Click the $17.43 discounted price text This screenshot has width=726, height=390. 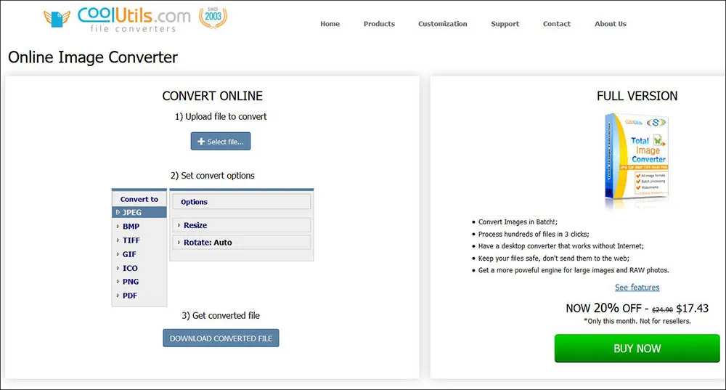click(692, 309)
